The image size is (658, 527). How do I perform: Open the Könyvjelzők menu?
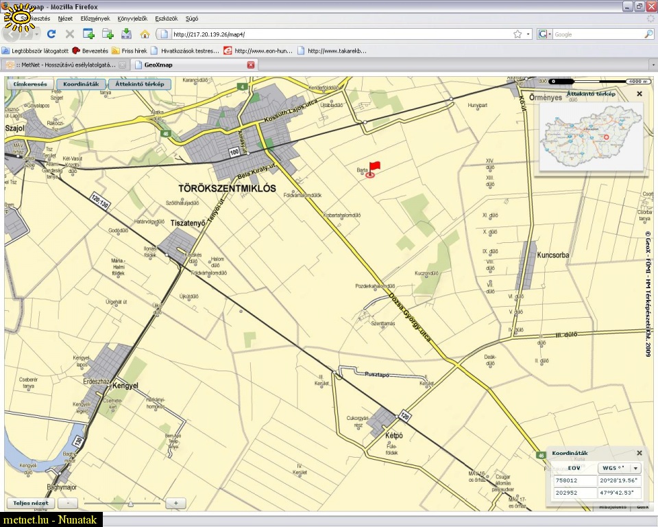click(132, 19)
